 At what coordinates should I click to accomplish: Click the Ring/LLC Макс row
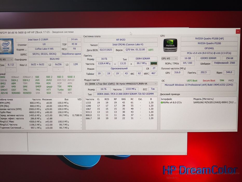coord(41,122)
